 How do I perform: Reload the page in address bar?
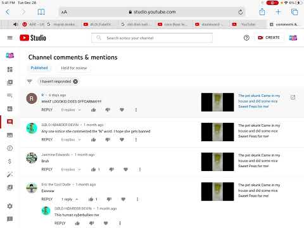pyautogui.click(x=241, y=12)
